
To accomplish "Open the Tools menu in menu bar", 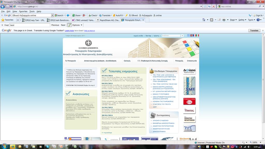I will pos(32,11).
